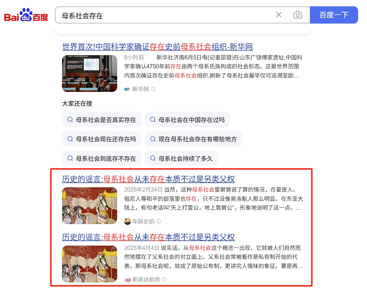Open painting thumbnail of 新高远航帆 result
This screenshot has width=367, height=289.
click(x=90, y=264)
